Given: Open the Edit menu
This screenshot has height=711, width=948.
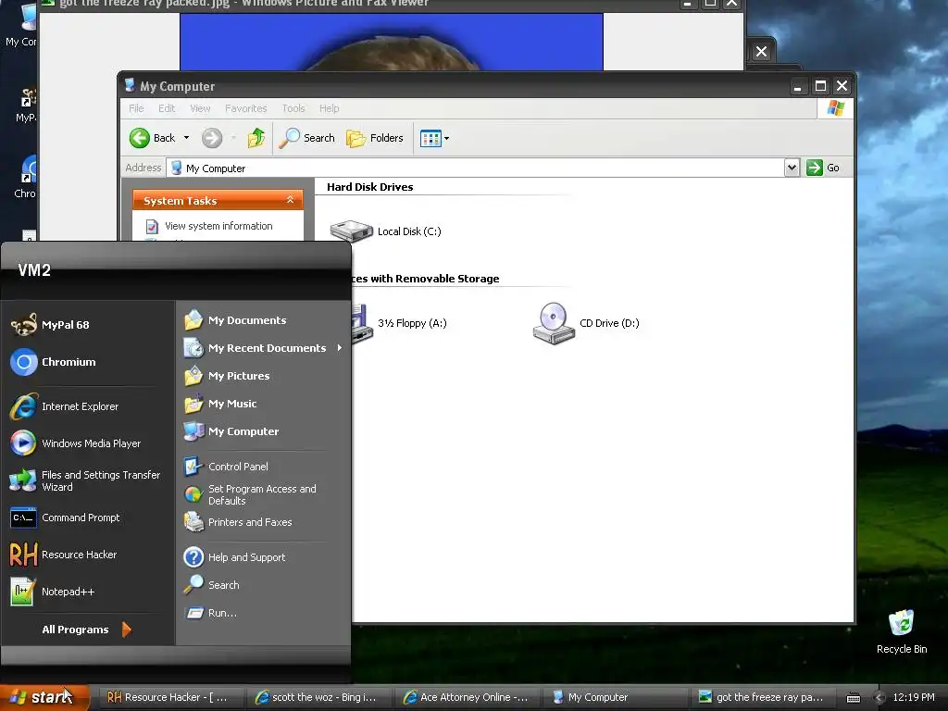Looking at the screenshot, I should 167,108.
